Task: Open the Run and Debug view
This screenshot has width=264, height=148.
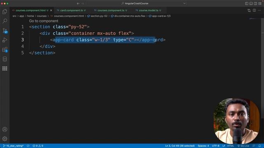Action: 5,40
